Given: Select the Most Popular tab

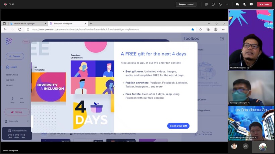Looking at the screenshot, I should click(58, 134).
